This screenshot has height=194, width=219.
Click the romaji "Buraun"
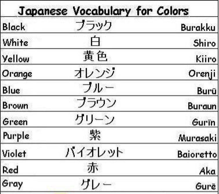click(203, 106)
